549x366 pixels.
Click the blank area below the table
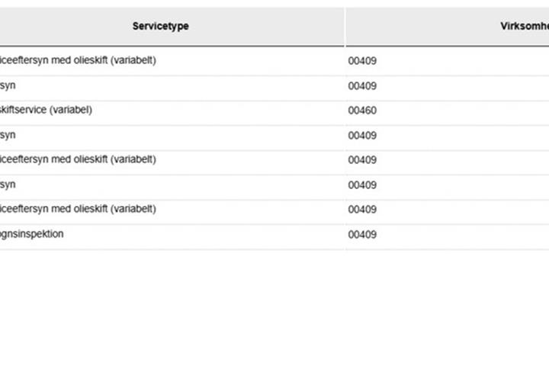(274, 308)
